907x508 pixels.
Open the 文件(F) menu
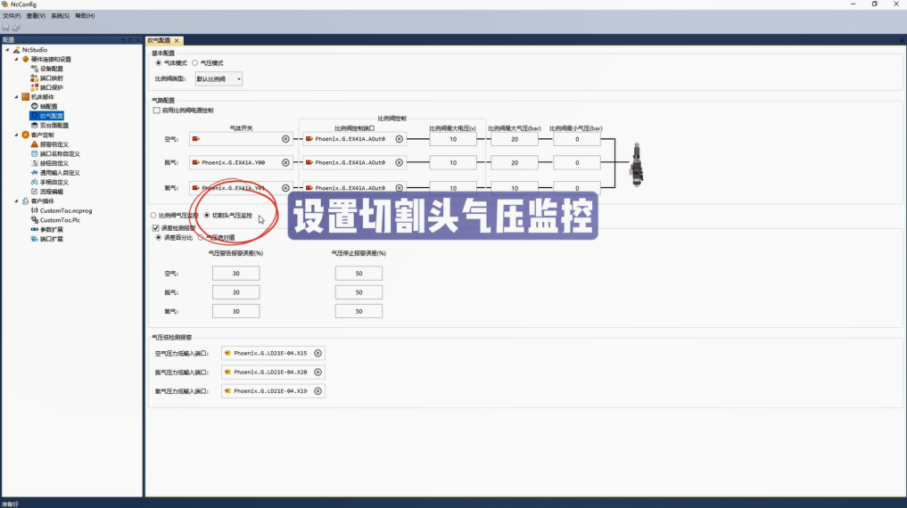(x=12, y=16)
